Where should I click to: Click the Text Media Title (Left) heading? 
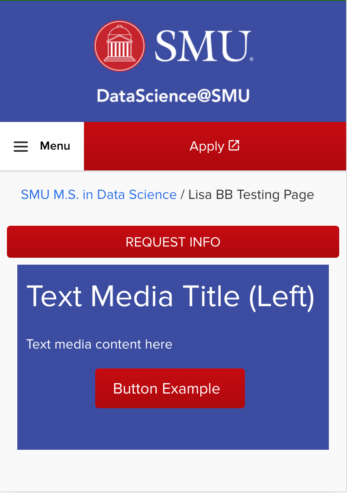pos(170,297)
